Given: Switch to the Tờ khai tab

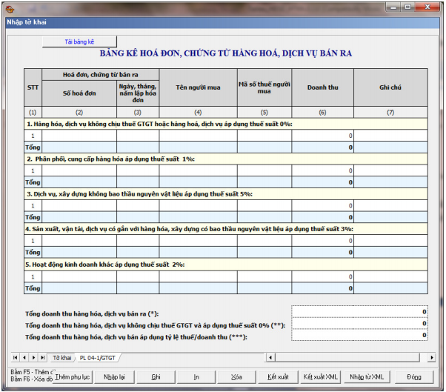Looking at the screenshot, I should pos(61,357).
